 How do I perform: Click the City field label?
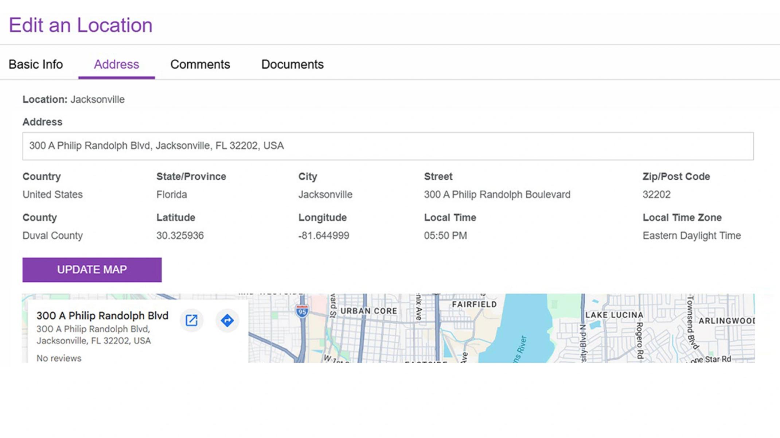(308, 176)
